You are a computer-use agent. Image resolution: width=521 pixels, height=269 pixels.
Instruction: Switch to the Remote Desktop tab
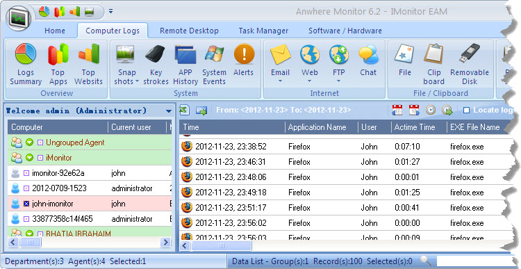tap(189, 31)
